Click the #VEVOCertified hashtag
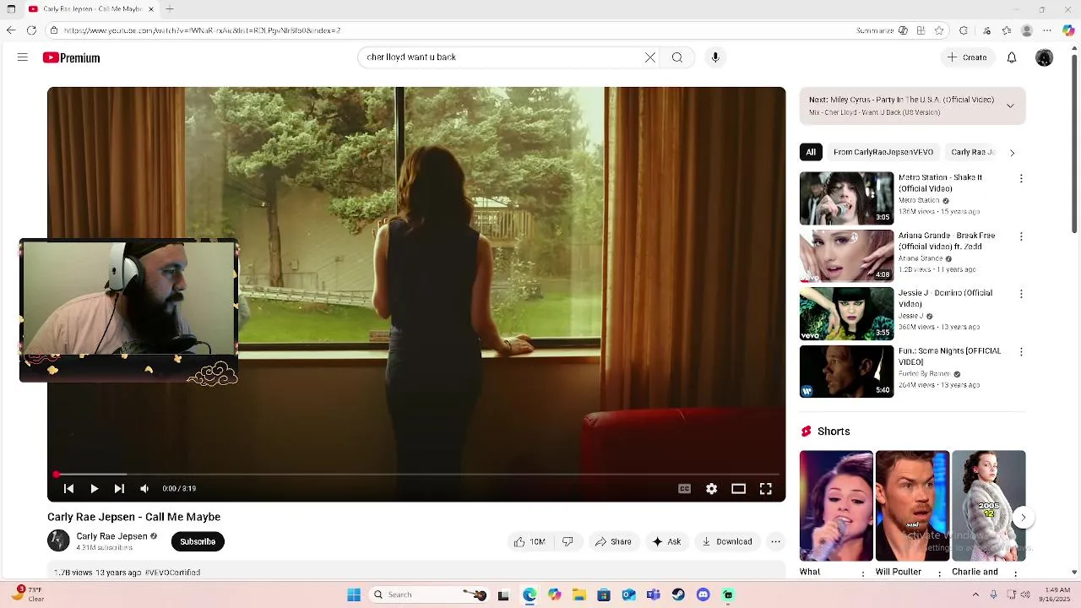The height and width of the screenshot is (608, 1081). 172,573
